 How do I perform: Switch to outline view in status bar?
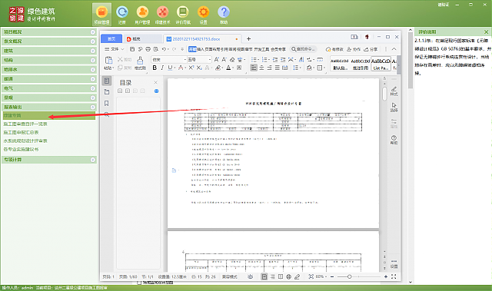(x=273, y=276)
